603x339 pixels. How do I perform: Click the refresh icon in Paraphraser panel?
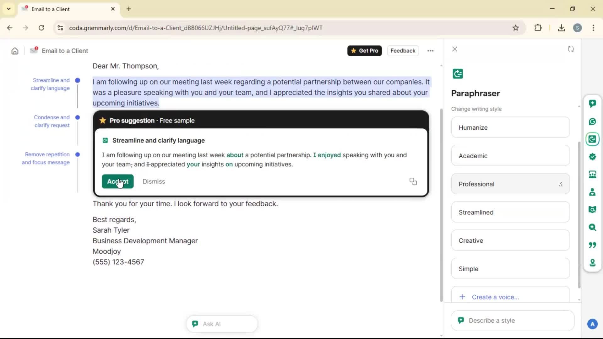pyautogui.click(x=571, y=49)
